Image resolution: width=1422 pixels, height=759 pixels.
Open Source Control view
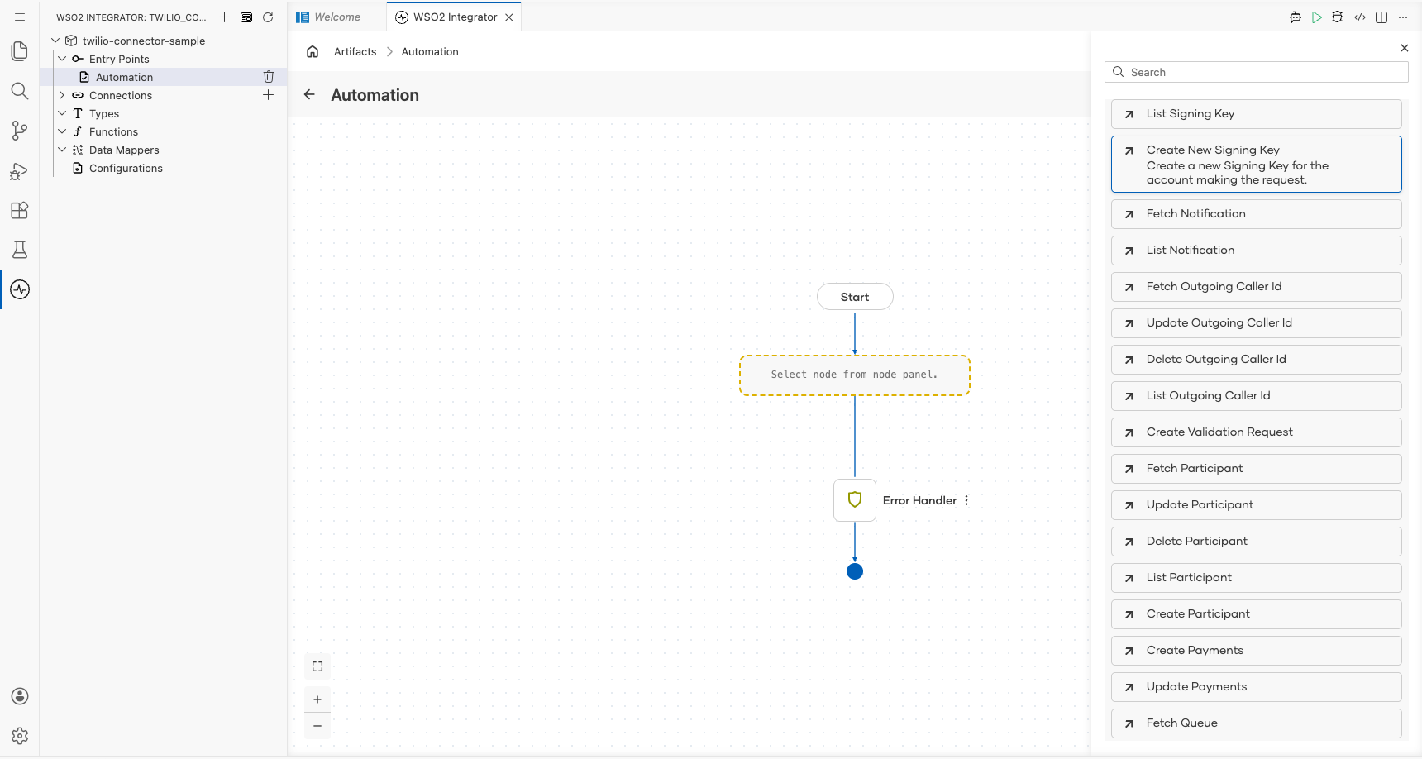pos(20,131)
